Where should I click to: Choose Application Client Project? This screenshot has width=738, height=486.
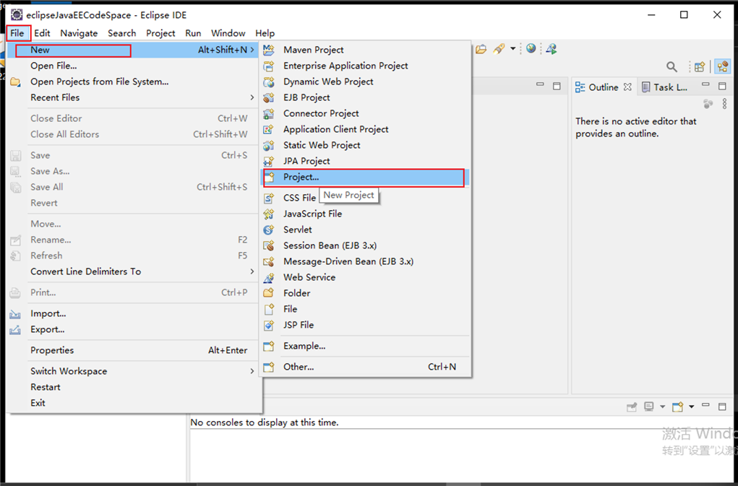[x=365, y=129]
